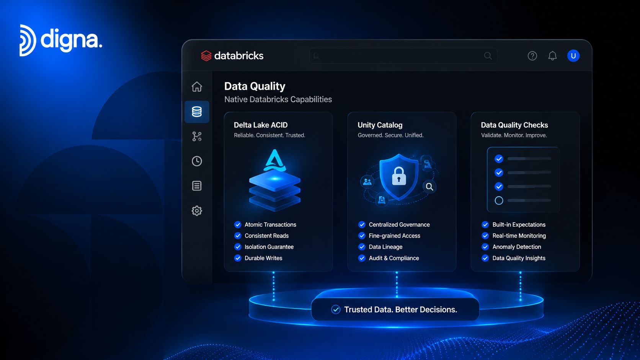
Task: Toggle the Consistent Reads checkmark
Action: (x=238, y=236)
